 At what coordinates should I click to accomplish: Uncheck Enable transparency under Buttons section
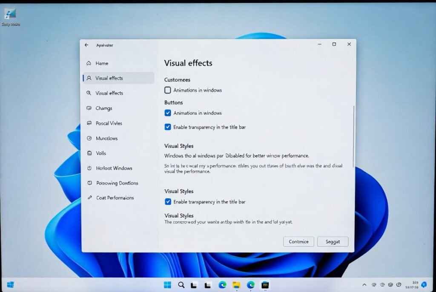tap(168, 127)
